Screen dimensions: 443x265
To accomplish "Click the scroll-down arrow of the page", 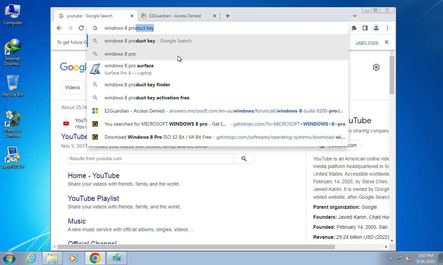I will pos(392,241).
